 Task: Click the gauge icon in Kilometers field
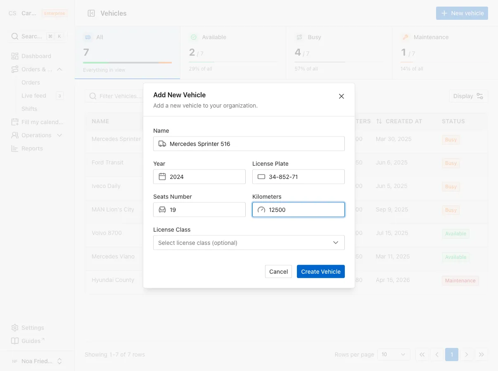pos(261,210)
